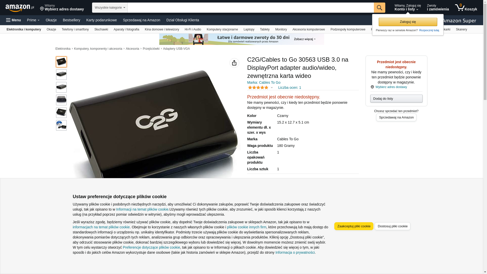Click Dodaj do listy button
The height and width of the screenshot is (274, 487).
396,98
